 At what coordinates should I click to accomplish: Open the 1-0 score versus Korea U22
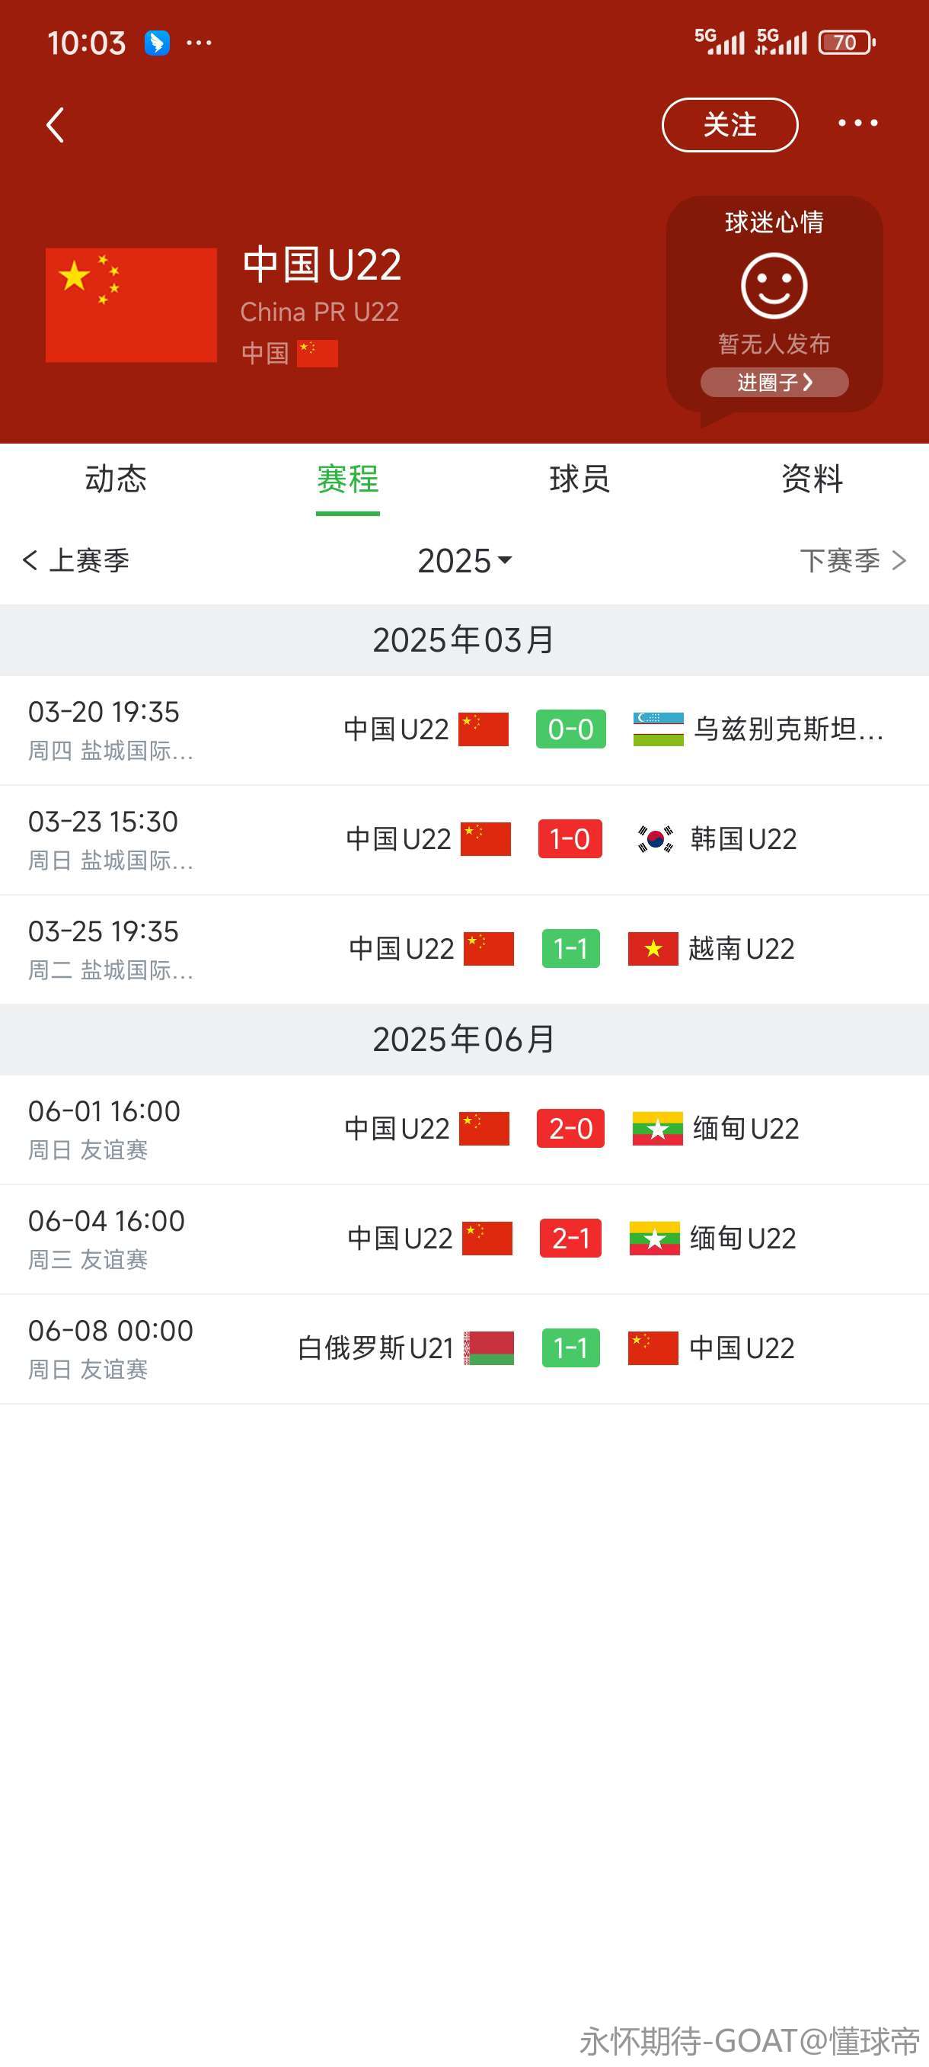coord(570,838)
